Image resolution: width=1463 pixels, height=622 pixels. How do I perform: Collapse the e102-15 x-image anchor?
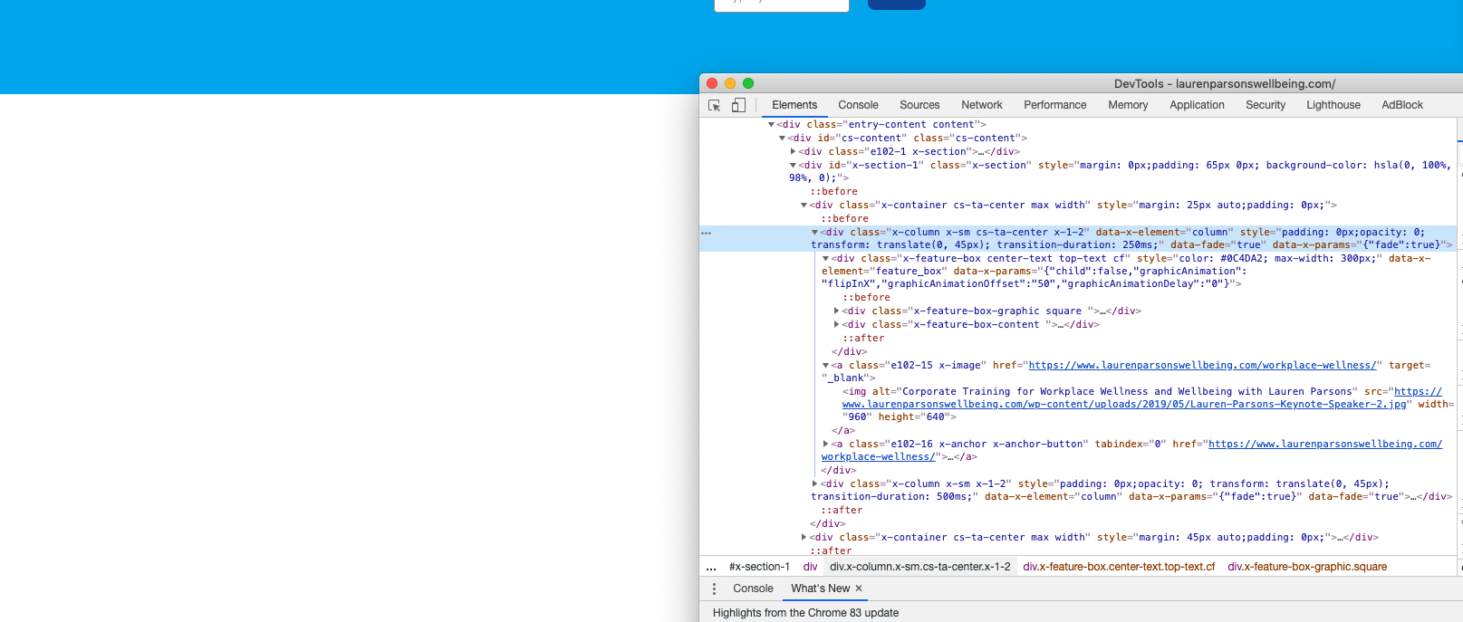825,366
